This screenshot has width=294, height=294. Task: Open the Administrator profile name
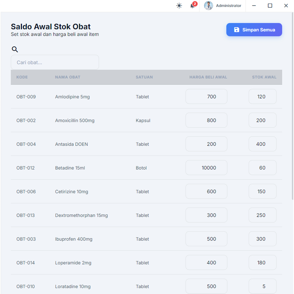click(228, 6)
